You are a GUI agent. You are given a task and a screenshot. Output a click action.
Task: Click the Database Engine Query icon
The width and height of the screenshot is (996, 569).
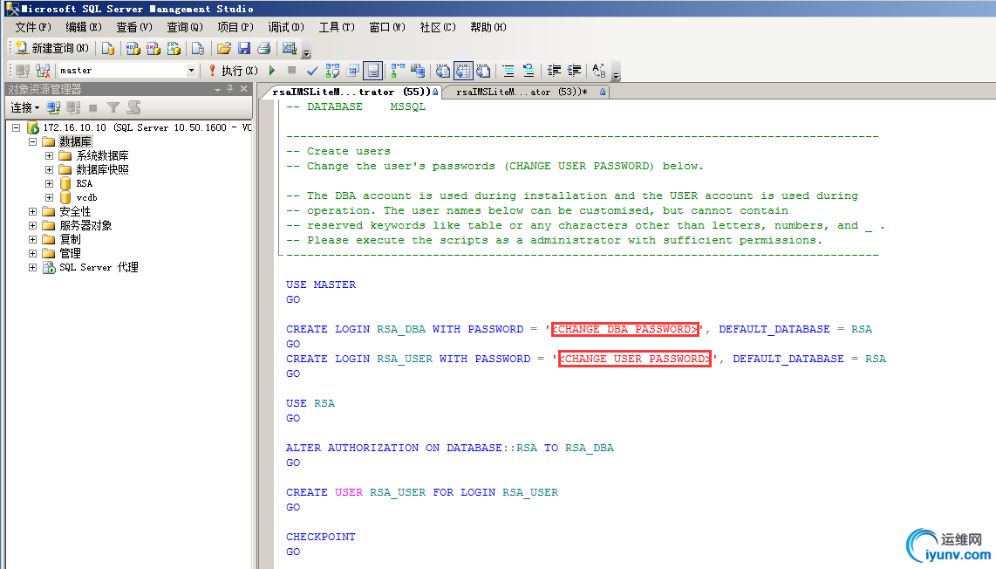[108, 48]
